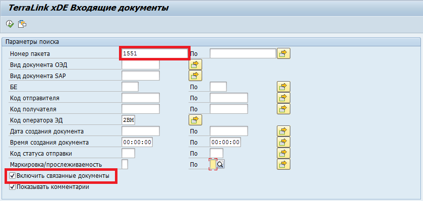Open multiple selection for Номер пакета
Viewport: 423px width, 201px height.
tap(283, 53)
